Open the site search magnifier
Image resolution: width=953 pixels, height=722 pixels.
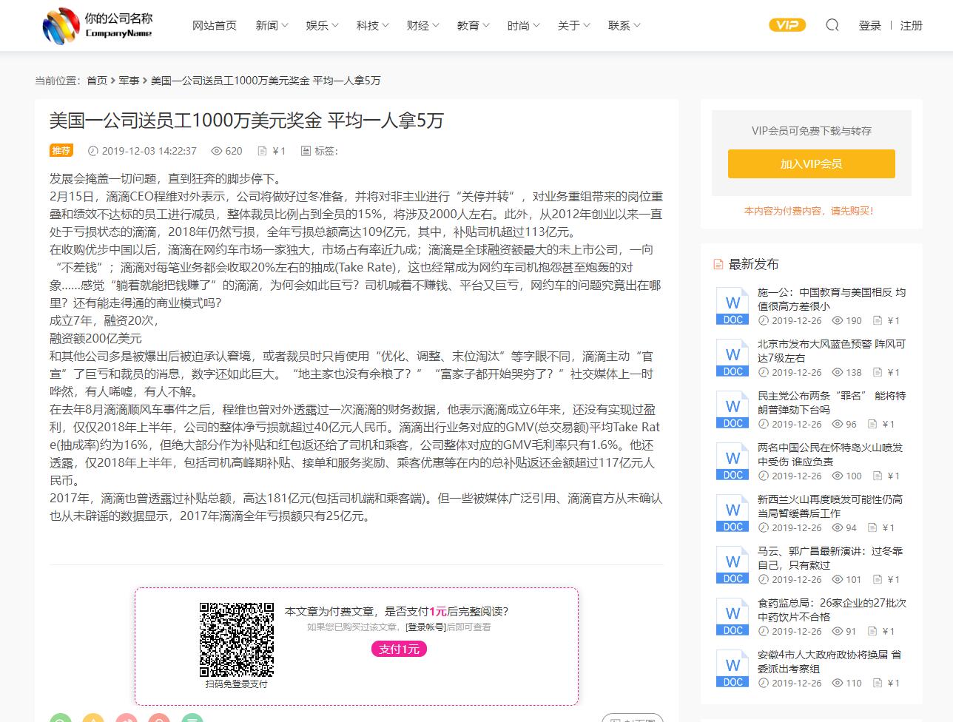pos(832,25)
